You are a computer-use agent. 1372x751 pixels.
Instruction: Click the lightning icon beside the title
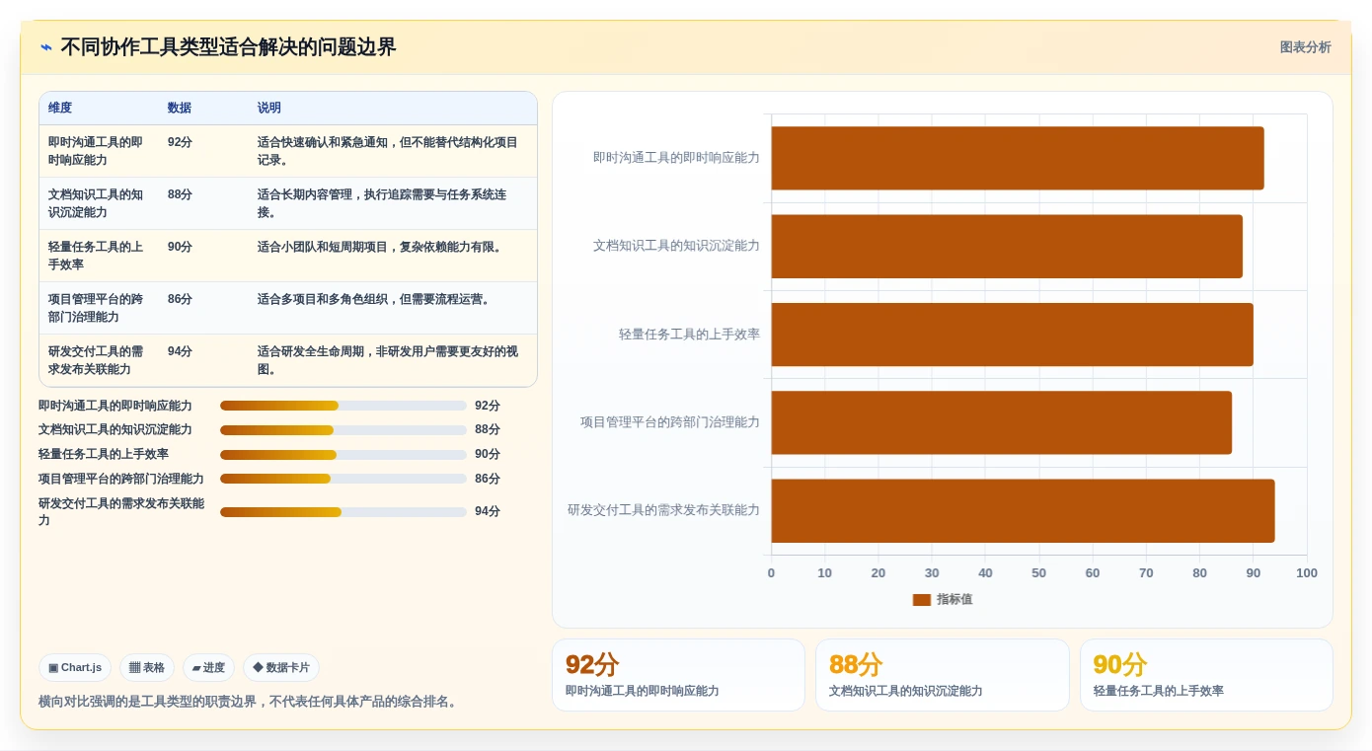[x=46, y=47]
